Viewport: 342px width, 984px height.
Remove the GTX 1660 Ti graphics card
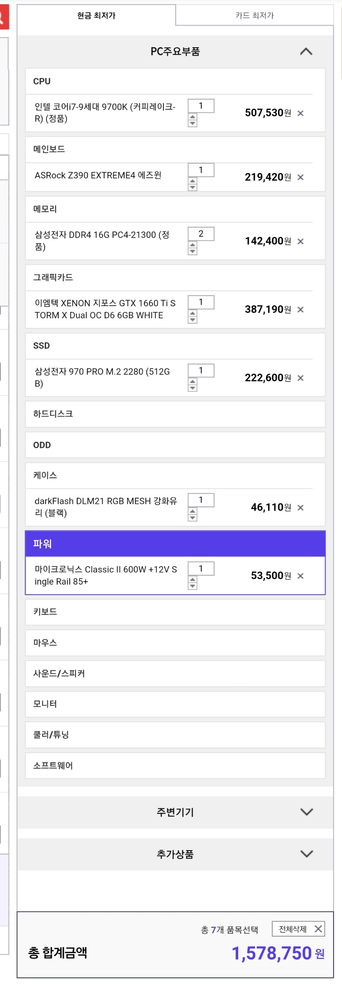(300, 310)
